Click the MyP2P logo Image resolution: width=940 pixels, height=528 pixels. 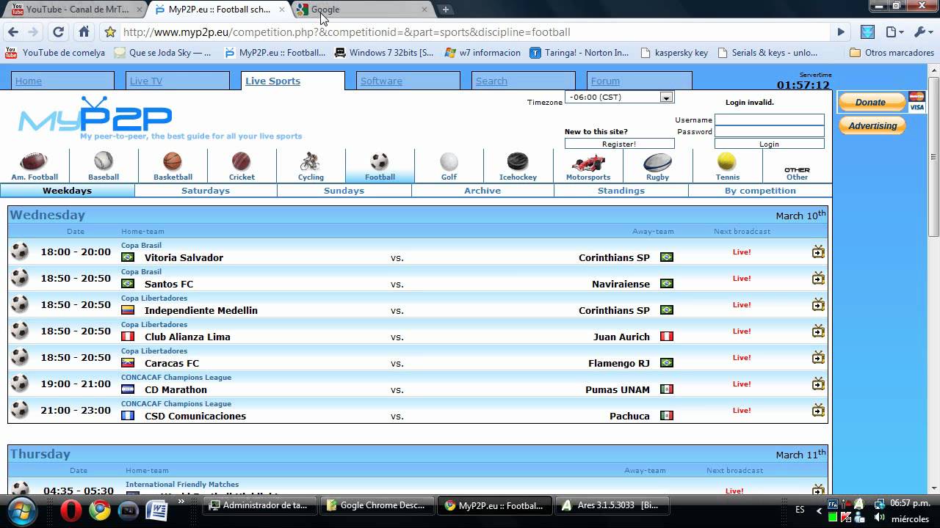pos(95,117)
